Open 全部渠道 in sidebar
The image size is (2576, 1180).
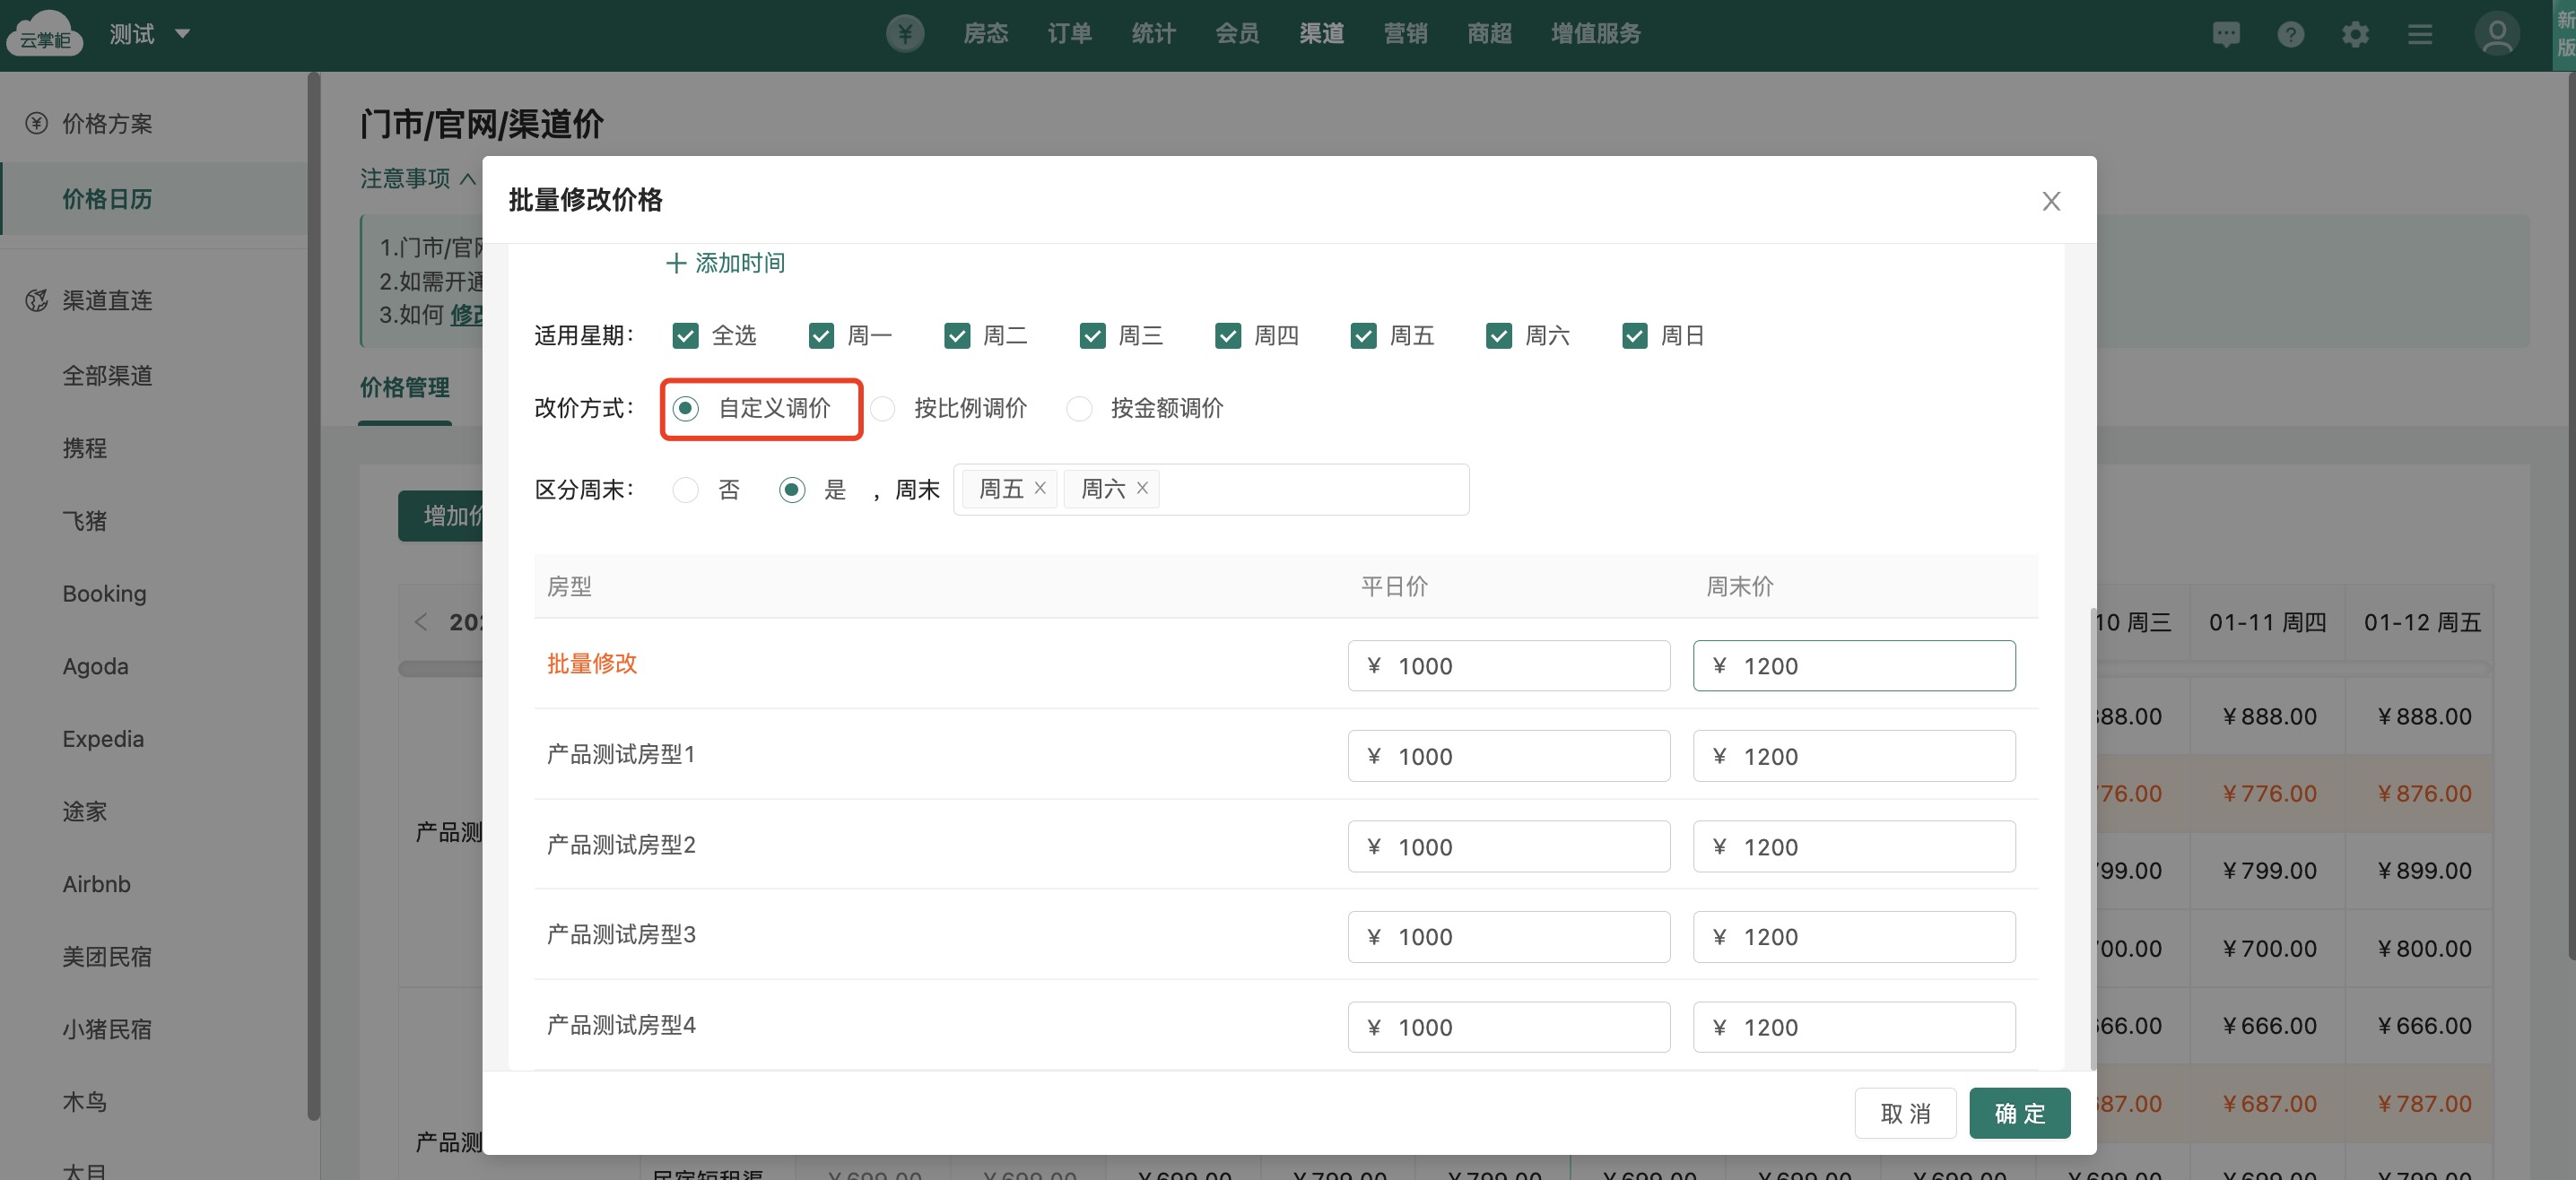click(x=107, y=376)
